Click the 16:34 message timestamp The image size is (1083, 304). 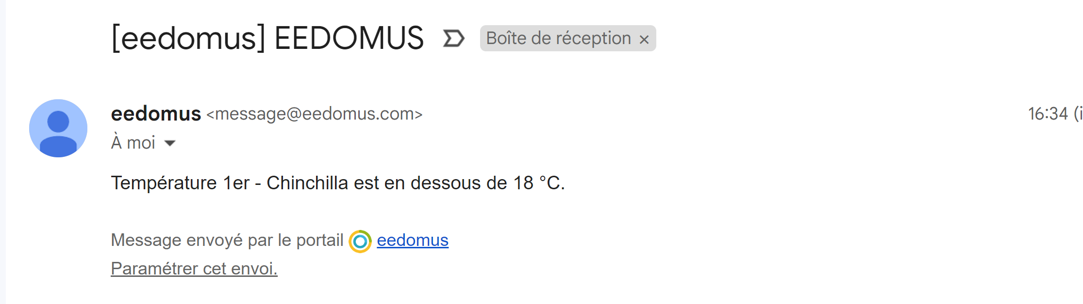(1048, 114)
